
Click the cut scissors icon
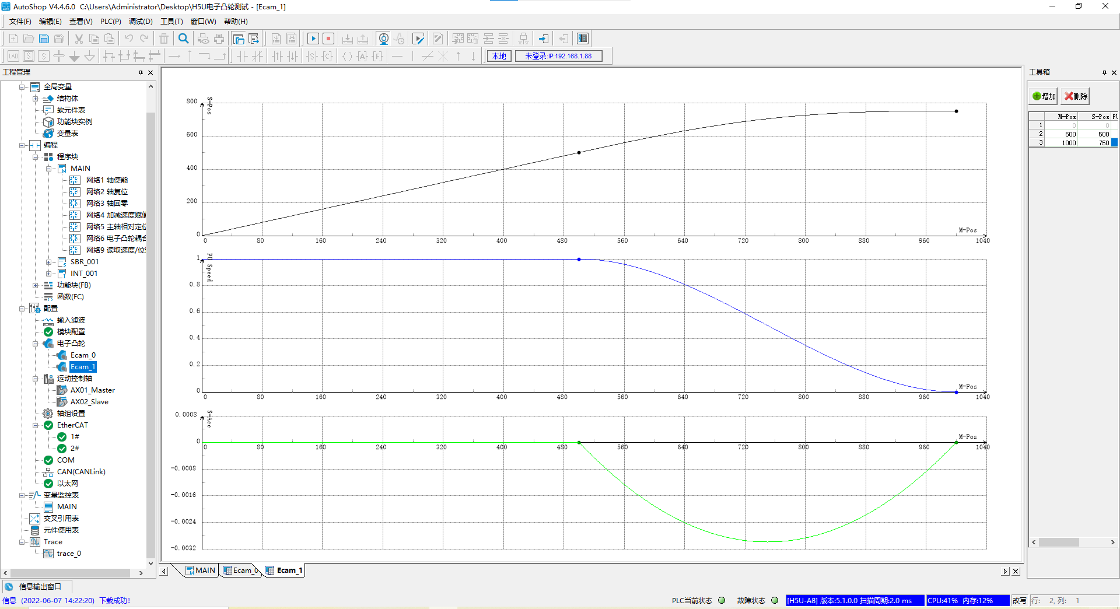[78, 38]
